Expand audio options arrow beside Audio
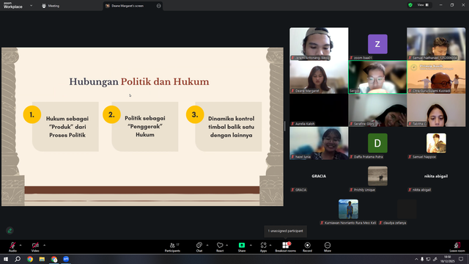Screen dimensions: 469x264 click(x=21, y=245)
